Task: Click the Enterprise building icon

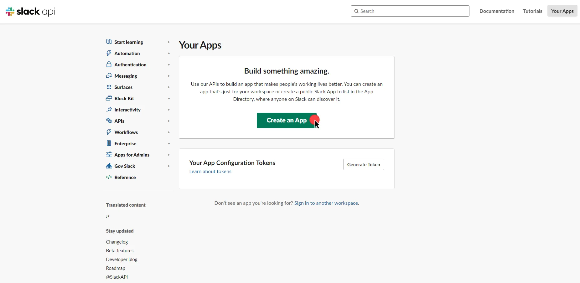Action: [x=109, y=143]
